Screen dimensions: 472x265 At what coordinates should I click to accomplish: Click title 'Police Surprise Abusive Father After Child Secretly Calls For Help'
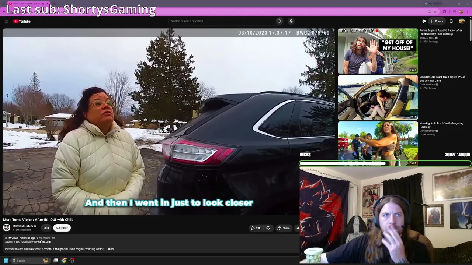(441, 32)
